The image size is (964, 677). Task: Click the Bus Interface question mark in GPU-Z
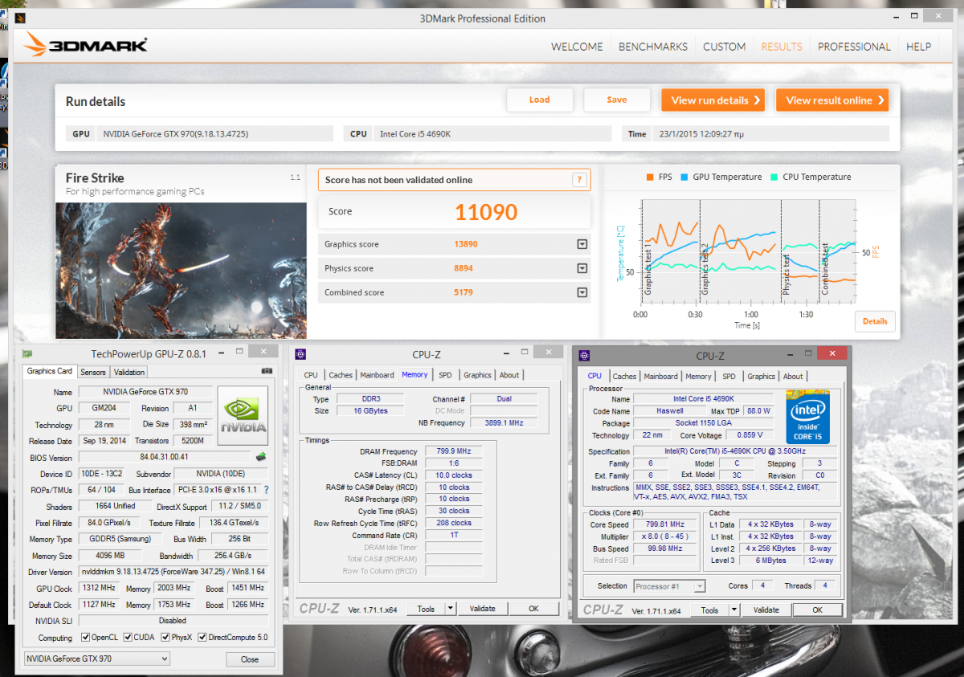(266, 490)
